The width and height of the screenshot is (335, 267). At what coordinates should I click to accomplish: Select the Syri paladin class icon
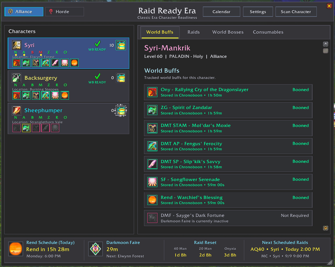(17, 45)
